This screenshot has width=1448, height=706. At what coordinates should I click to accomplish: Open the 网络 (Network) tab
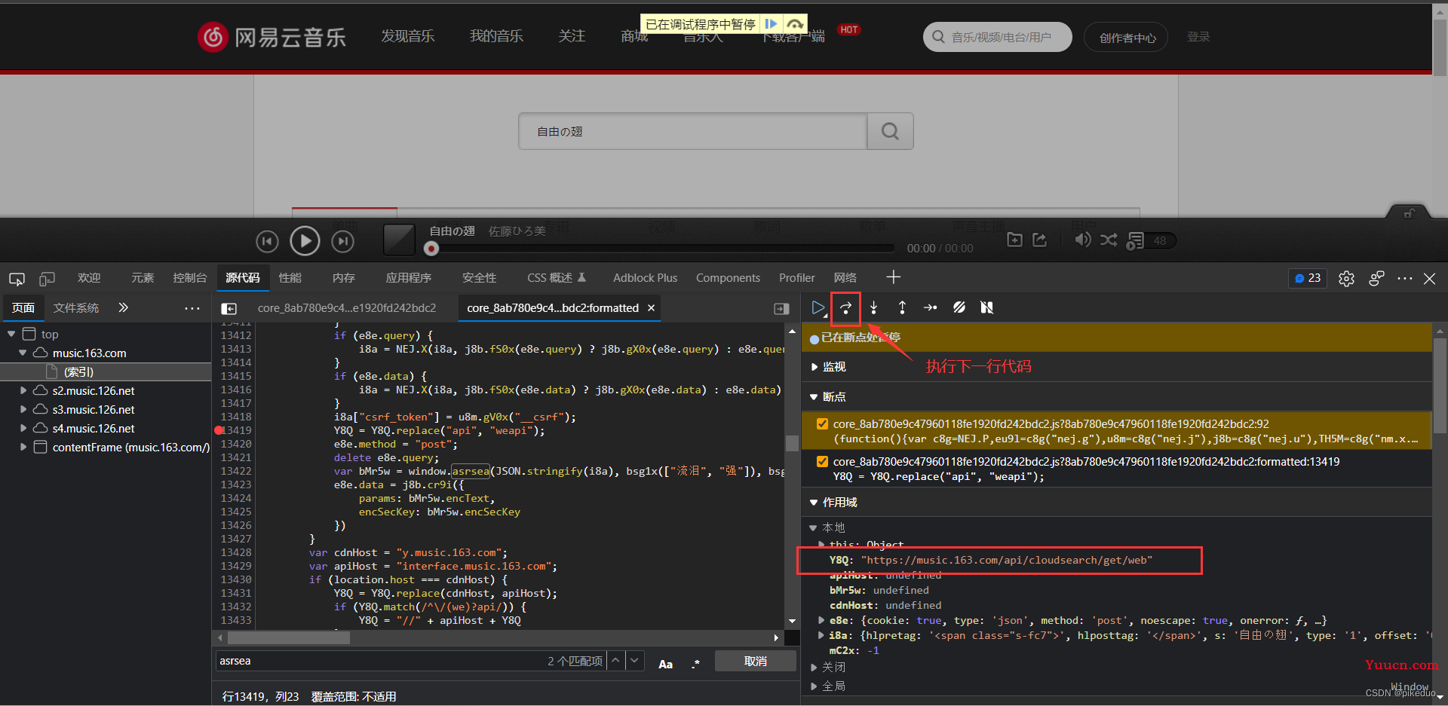(x=845, y=278)
